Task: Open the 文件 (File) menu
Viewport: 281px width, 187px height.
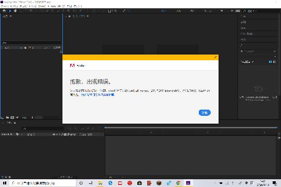Action: [4, 6]
